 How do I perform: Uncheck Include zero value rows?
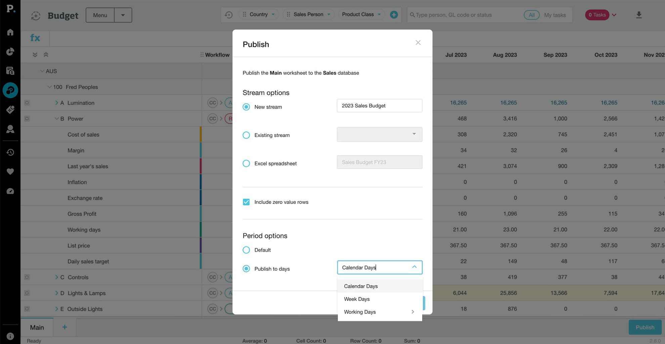point(246,202)
